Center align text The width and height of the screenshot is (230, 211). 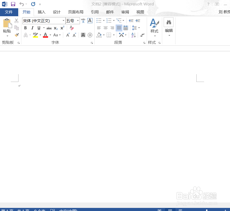pos(105,28)
